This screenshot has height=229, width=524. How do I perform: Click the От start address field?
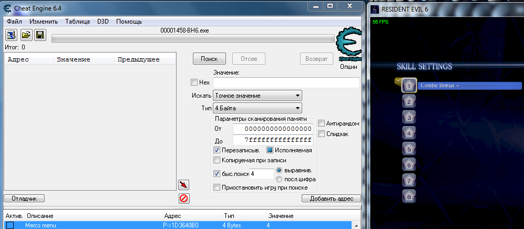click(x=273, y=129)
